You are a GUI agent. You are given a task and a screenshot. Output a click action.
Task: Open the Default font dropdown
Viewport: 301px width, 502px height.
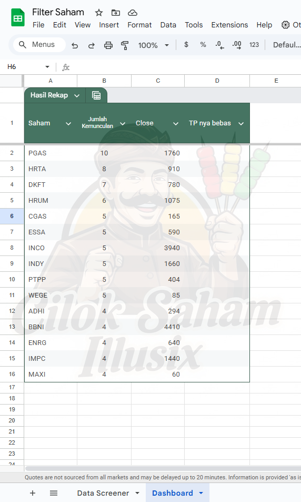click(287, 45)
